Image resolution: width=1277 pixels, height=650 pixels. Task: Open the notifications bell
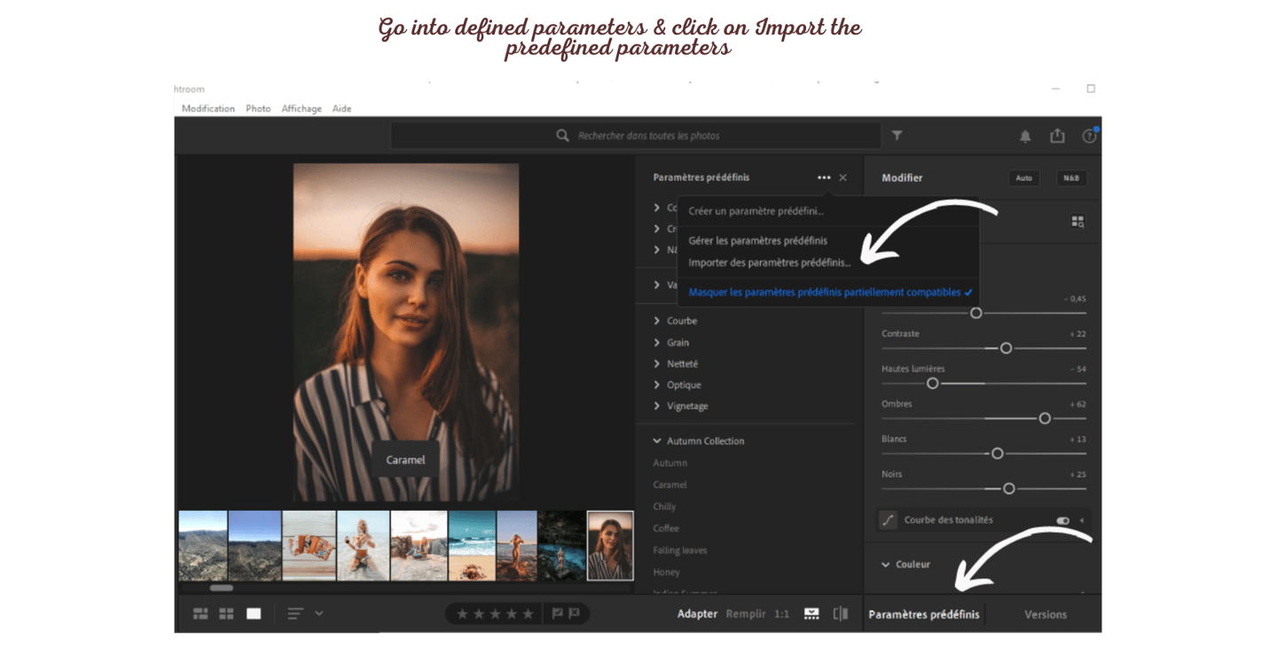point(1025,137)
